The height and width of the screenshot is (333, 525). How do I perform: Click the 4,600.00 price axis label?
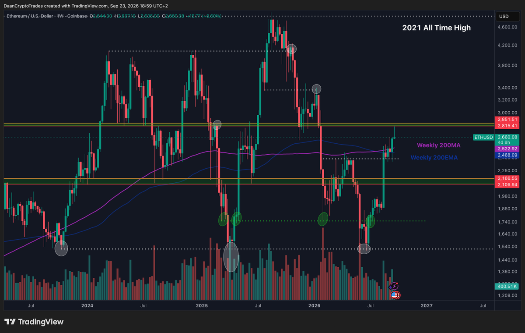(x=507, y=27)
